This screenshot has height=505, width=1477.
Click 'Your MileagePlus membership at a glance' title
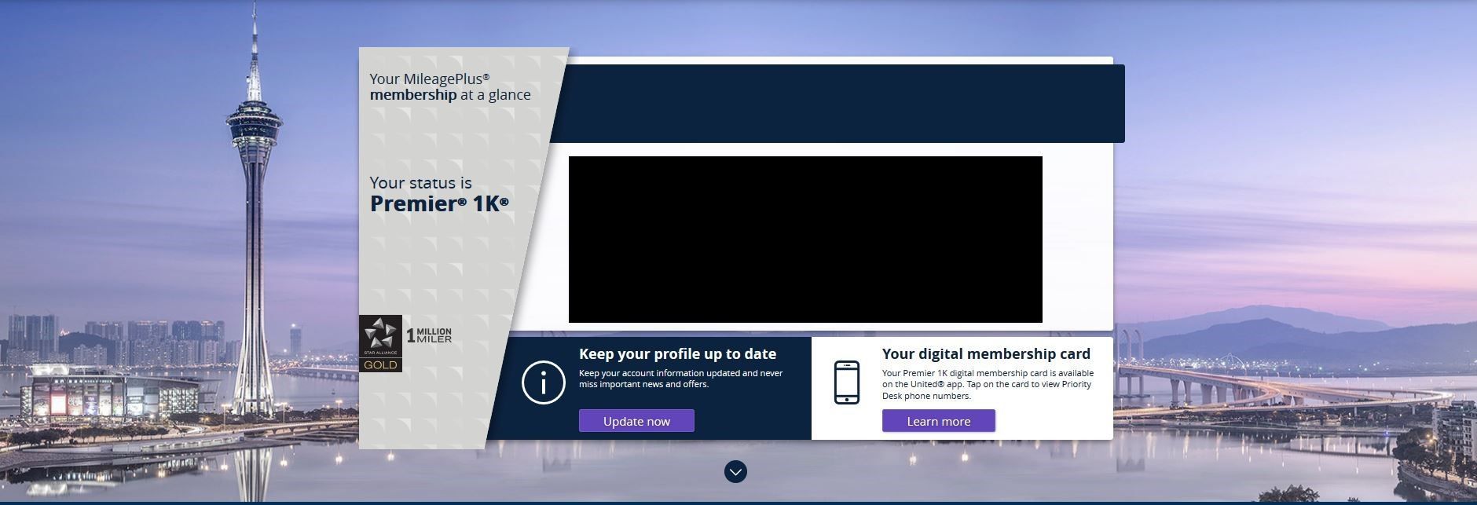click(450, 87)
